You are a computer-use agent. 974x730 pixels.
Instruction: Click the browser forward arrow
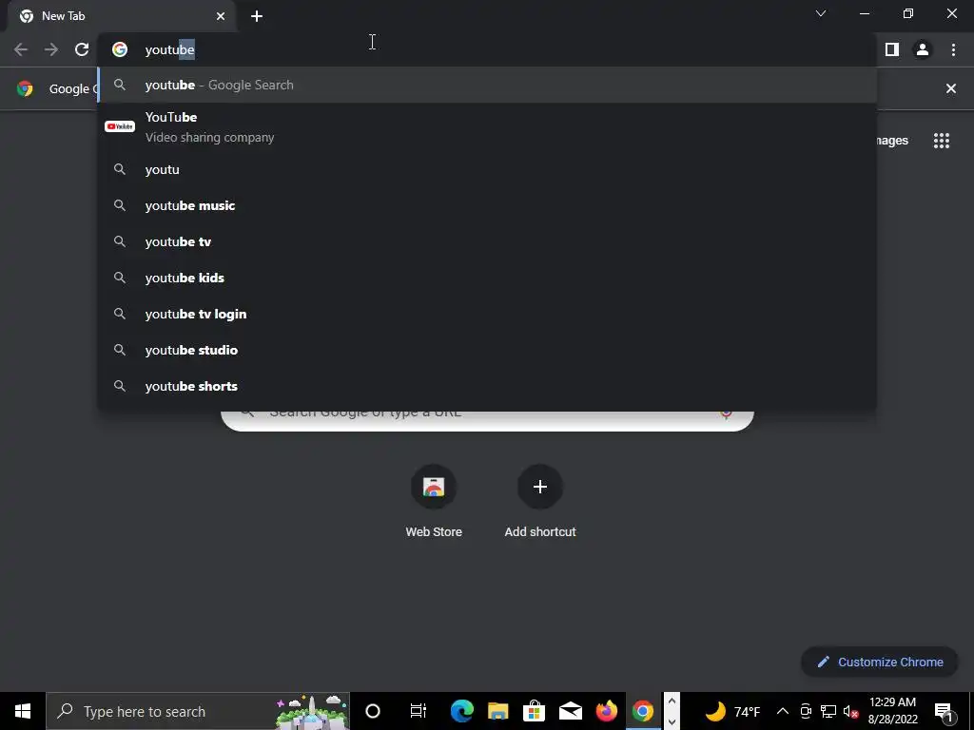[51, 49]
